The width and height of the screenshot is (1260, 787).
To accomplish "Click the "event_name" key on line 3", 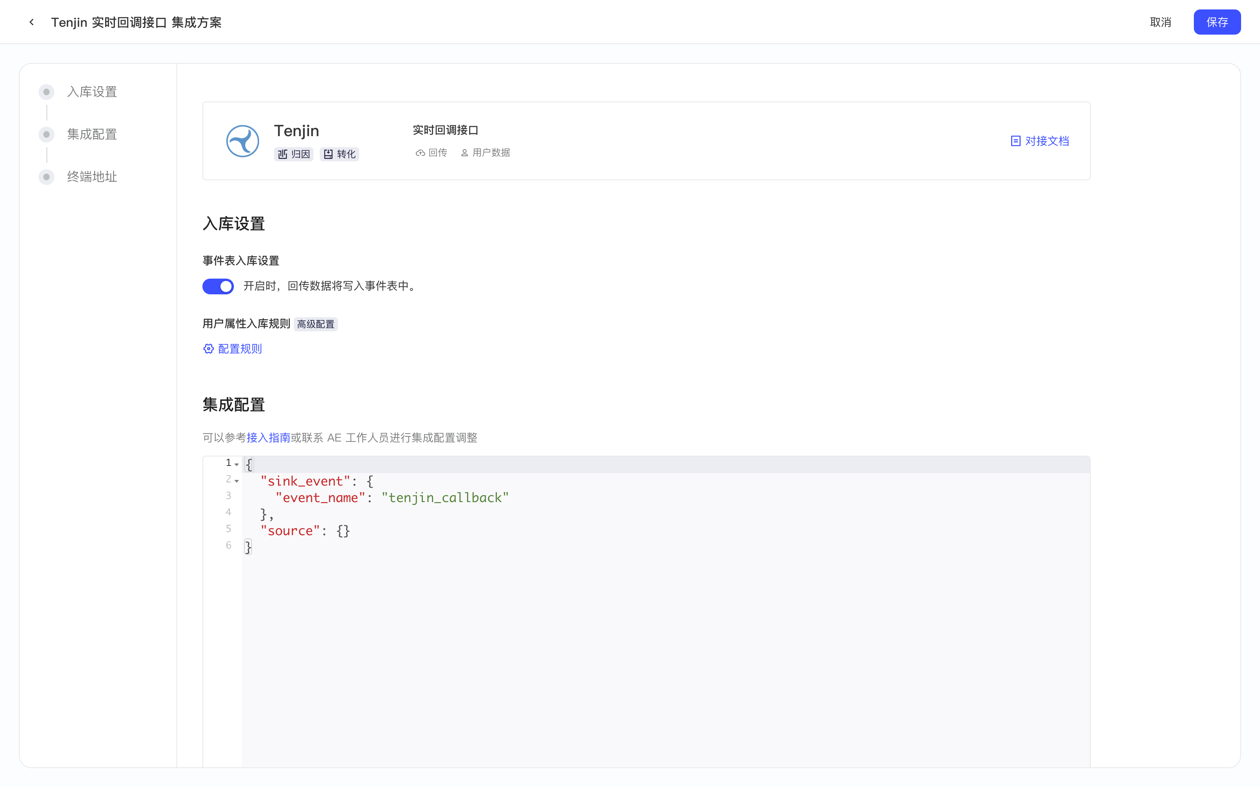I will pyautogui.click(x=320, y=498).
